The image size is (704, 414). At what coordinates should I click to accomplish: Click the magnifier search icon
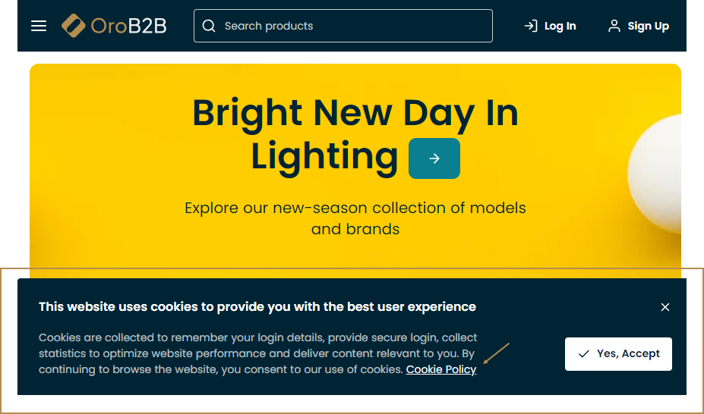coord(209,26)
